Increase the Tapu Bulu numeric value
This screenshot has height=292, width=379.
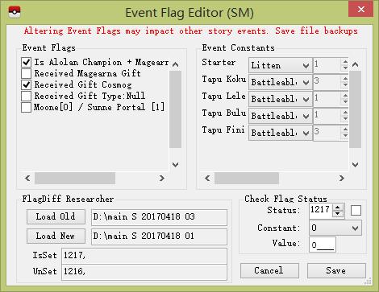click(x=345, y=113)
